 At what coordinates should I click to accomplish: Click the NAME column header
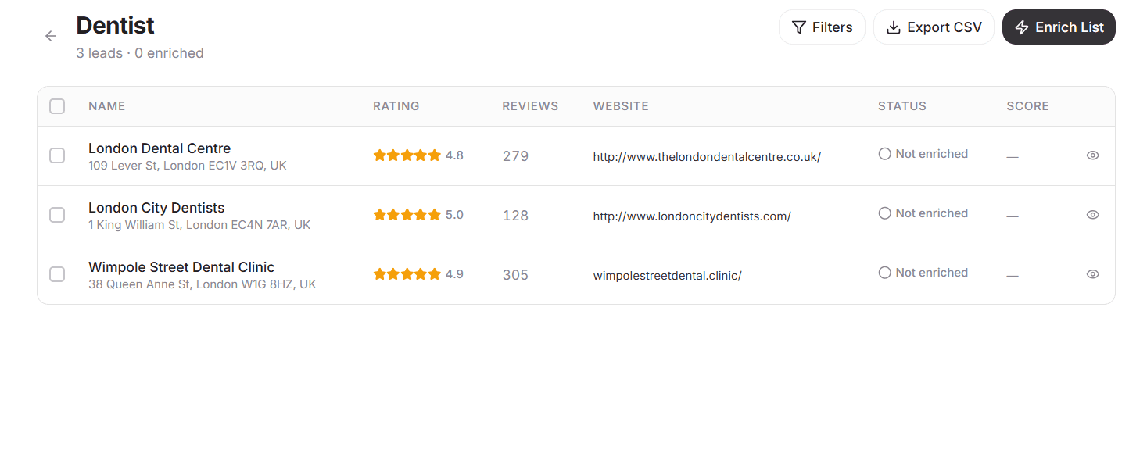[106, 106]
